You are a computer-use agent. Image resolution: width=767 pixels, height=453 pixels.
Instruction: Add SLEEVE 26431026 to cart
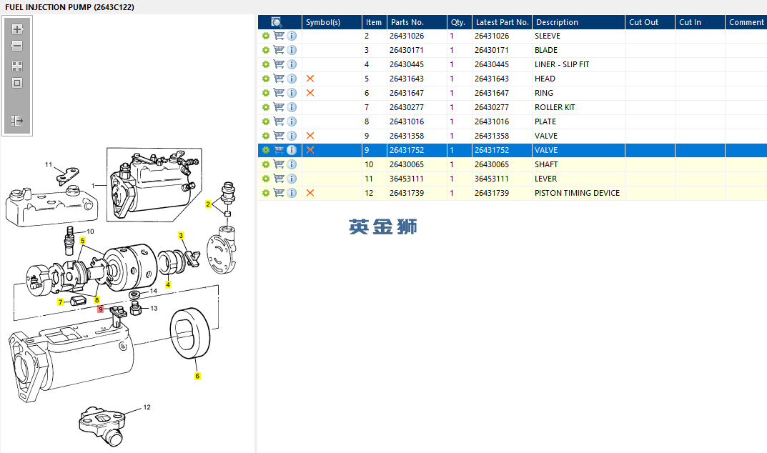point(279,36)
